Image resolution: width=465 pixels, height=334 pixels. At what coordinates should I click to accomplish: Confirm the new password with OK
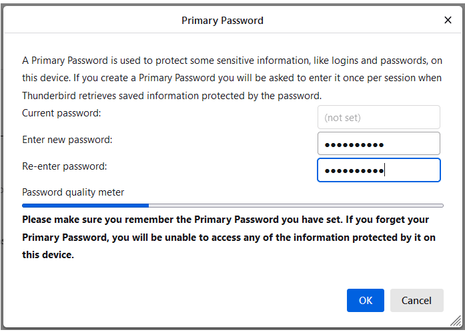click(365, 300)
